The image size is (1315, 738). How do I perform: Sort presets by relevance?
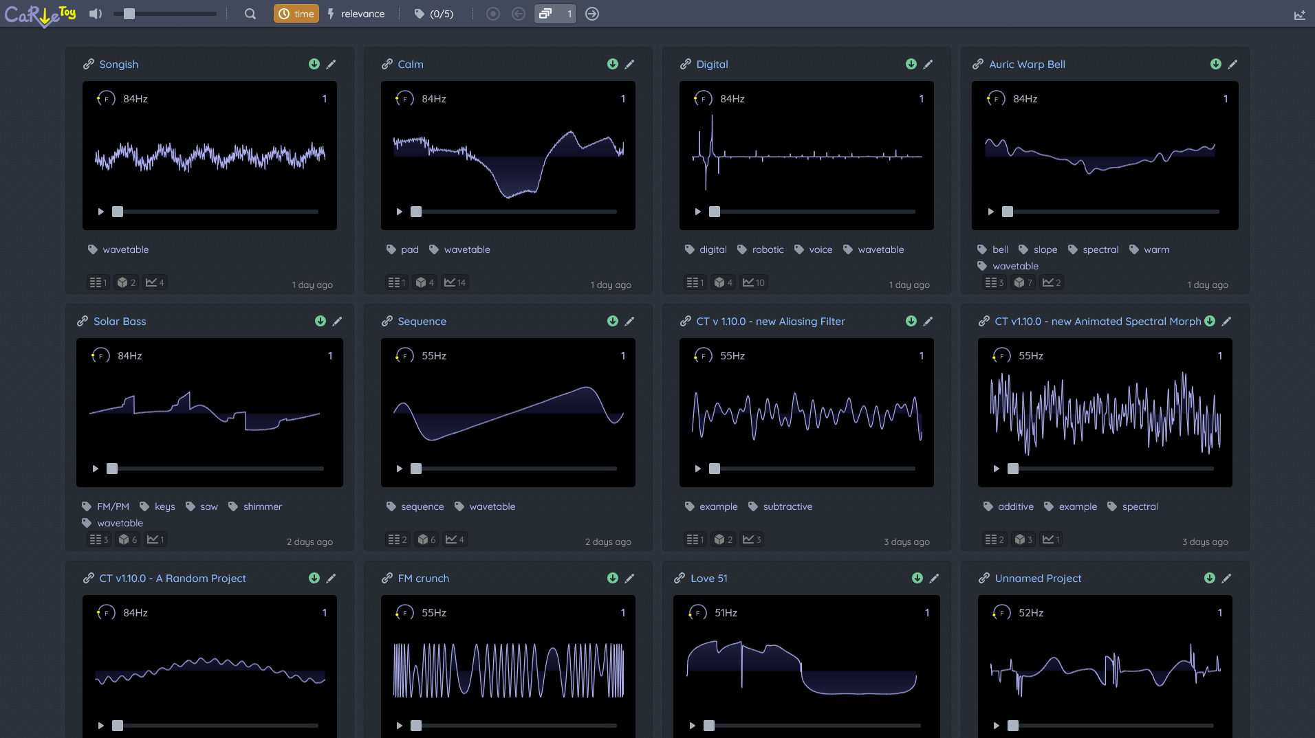point(356,14)
